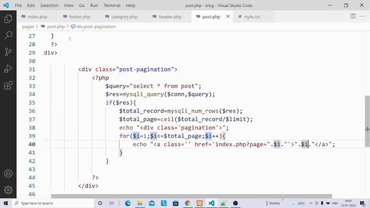Image resolution: width=370 pixels, height=208 pixels.
Task: Click the VS Code logo in title bar
Action: pyautogui.click(x=6, y=5)
